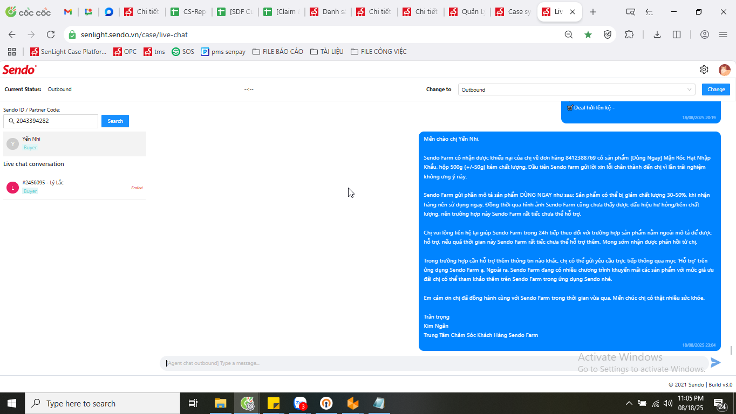The height and width of the screenshot is (414, 736).
Task: Switch to the [SDF Cu spreadsheet tab
Action: point(235,12)
